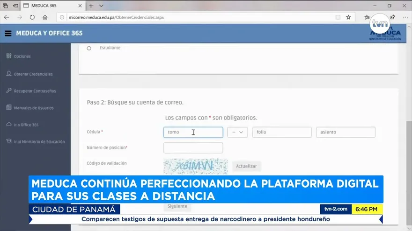Click the tomo input field
412x231 pixels.
(x=193, y=132)
